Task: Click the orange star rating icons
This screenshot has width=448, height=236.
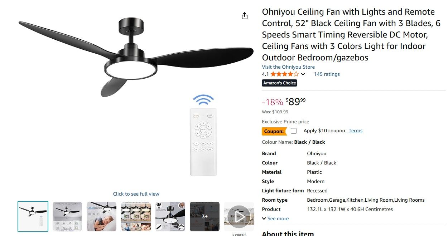Action: point(284,74)
